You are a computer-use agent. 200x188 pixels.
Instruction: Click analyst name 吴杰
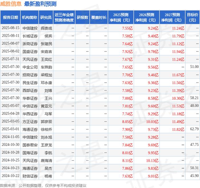pyautogui.click(x=48, y=168)
